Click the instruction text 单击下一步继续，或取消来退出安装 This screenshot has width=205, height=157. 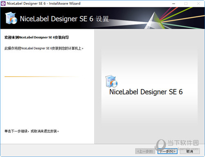pyautogui.click(x=32, y=131)
